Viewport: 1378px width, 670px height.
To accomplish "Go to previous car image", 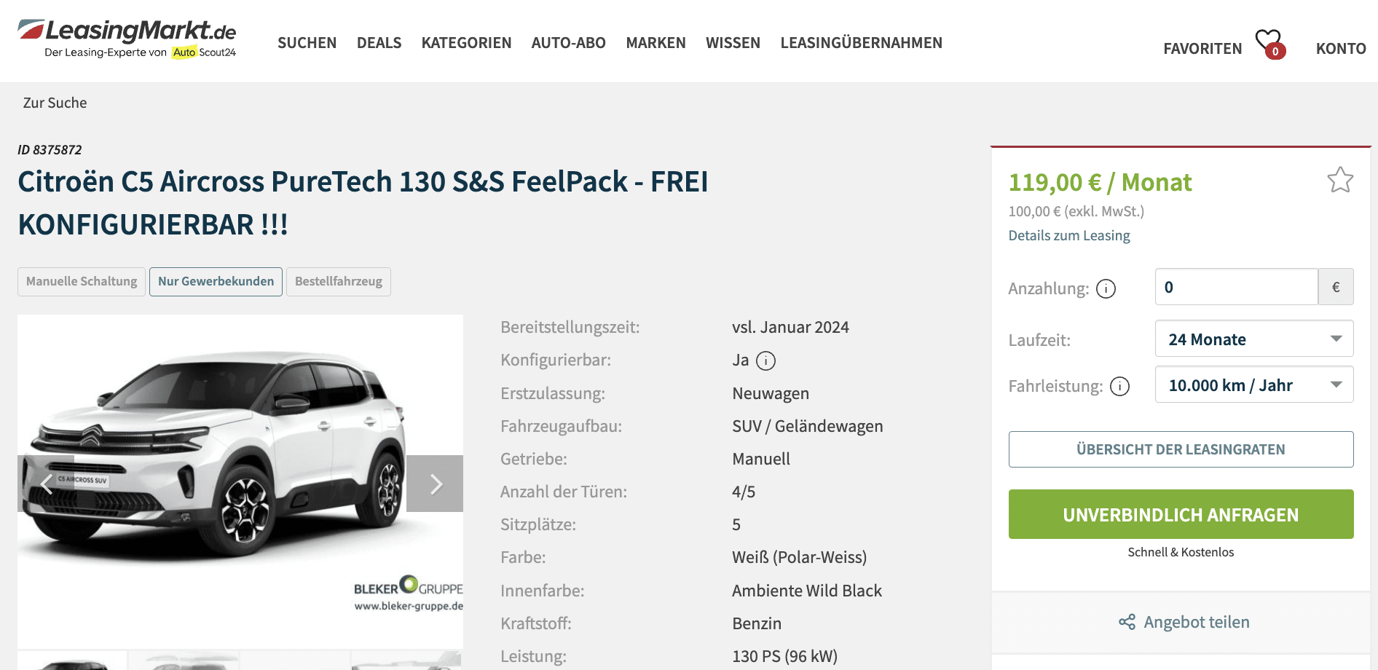I will pyautogui.click(x=46, y=484).
